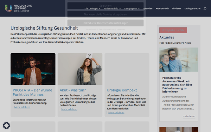Image resolution: width=211 pixels, height=132 pixels.
Task: Open the cookie settings badge icon
Action: [x=6, y=126]
